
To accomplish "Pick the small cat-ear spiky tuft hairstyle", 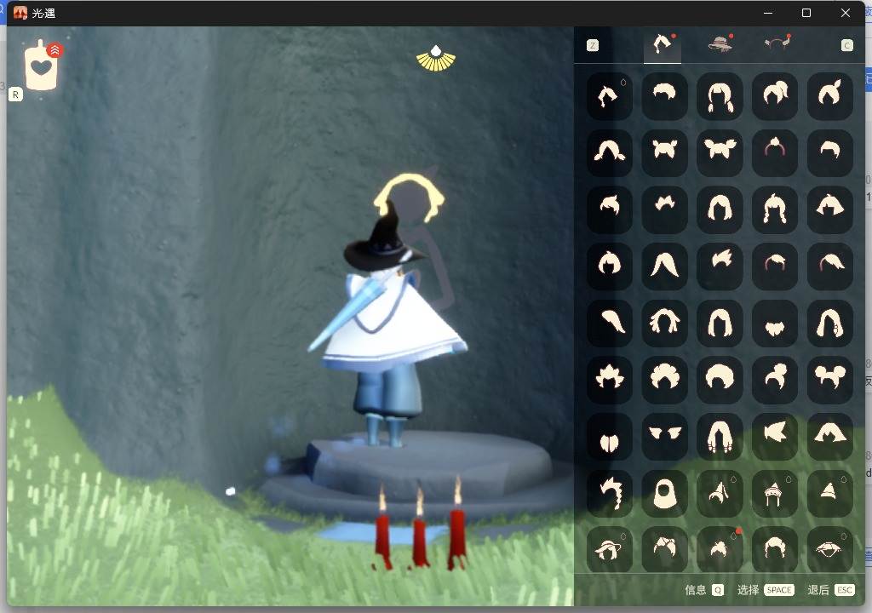I will pyautogui.click(x=664, y=209).
